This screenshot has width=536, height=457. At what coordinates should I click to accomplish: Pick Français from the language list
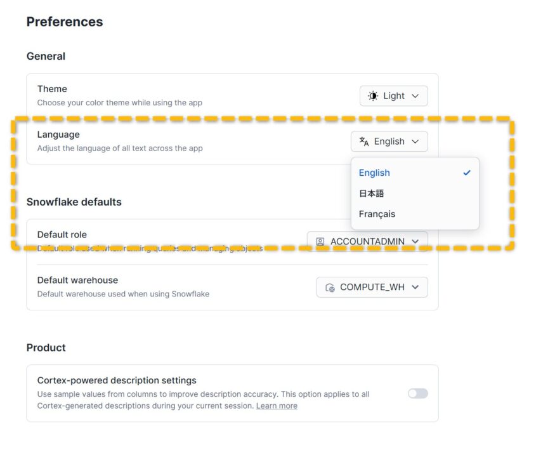(377, 214)
